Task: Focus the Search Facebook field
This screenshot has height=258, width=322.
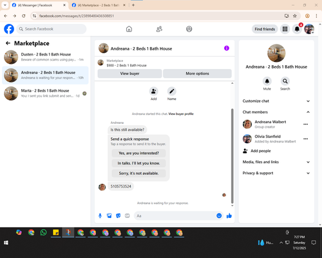Action: coord(52,29)
